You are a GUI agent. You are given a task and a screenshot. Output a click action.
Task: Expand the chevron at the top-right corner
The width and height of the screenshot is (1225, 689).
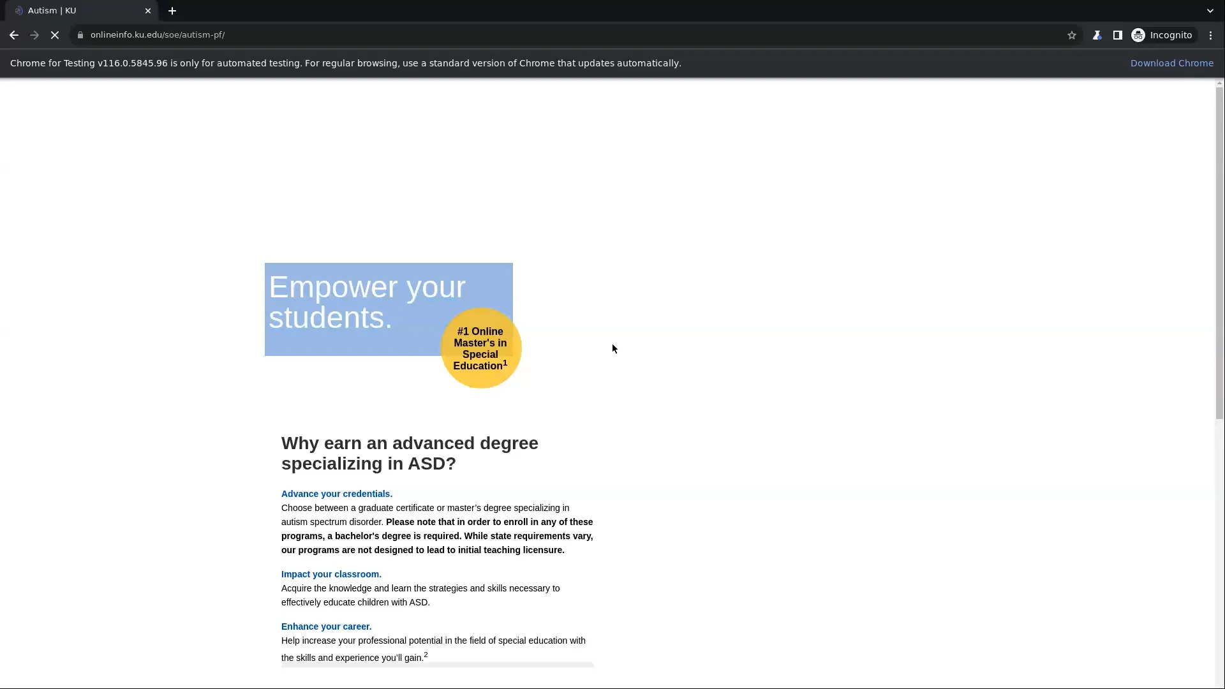pyautogui.click(x=1209, y=11)
